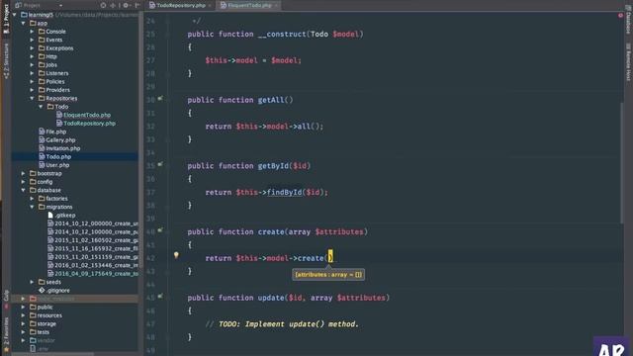Toggle the Database tool window on right edge
Image resolution: width=633 pixels, height=356 pixels.
[x=628, y=21]
